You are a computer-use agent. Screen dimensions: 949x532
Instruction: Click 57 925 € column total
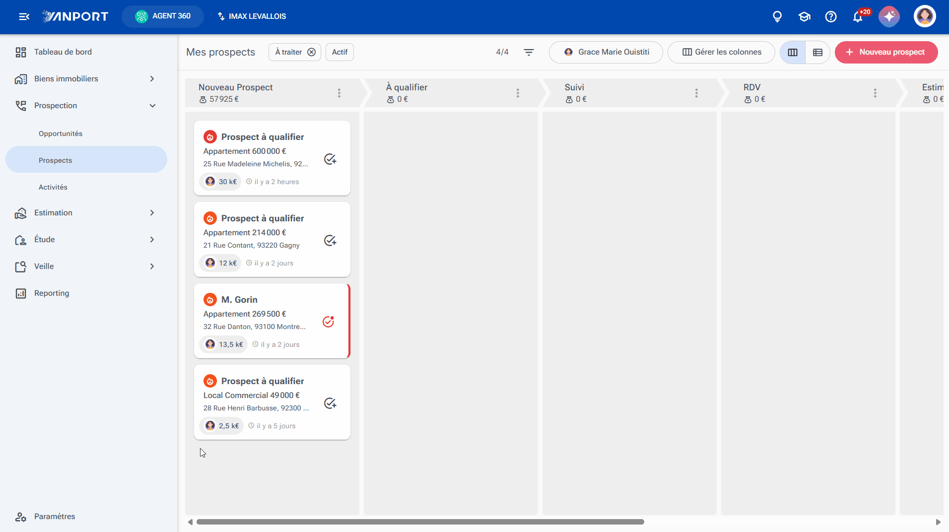[x=219, y=99]
